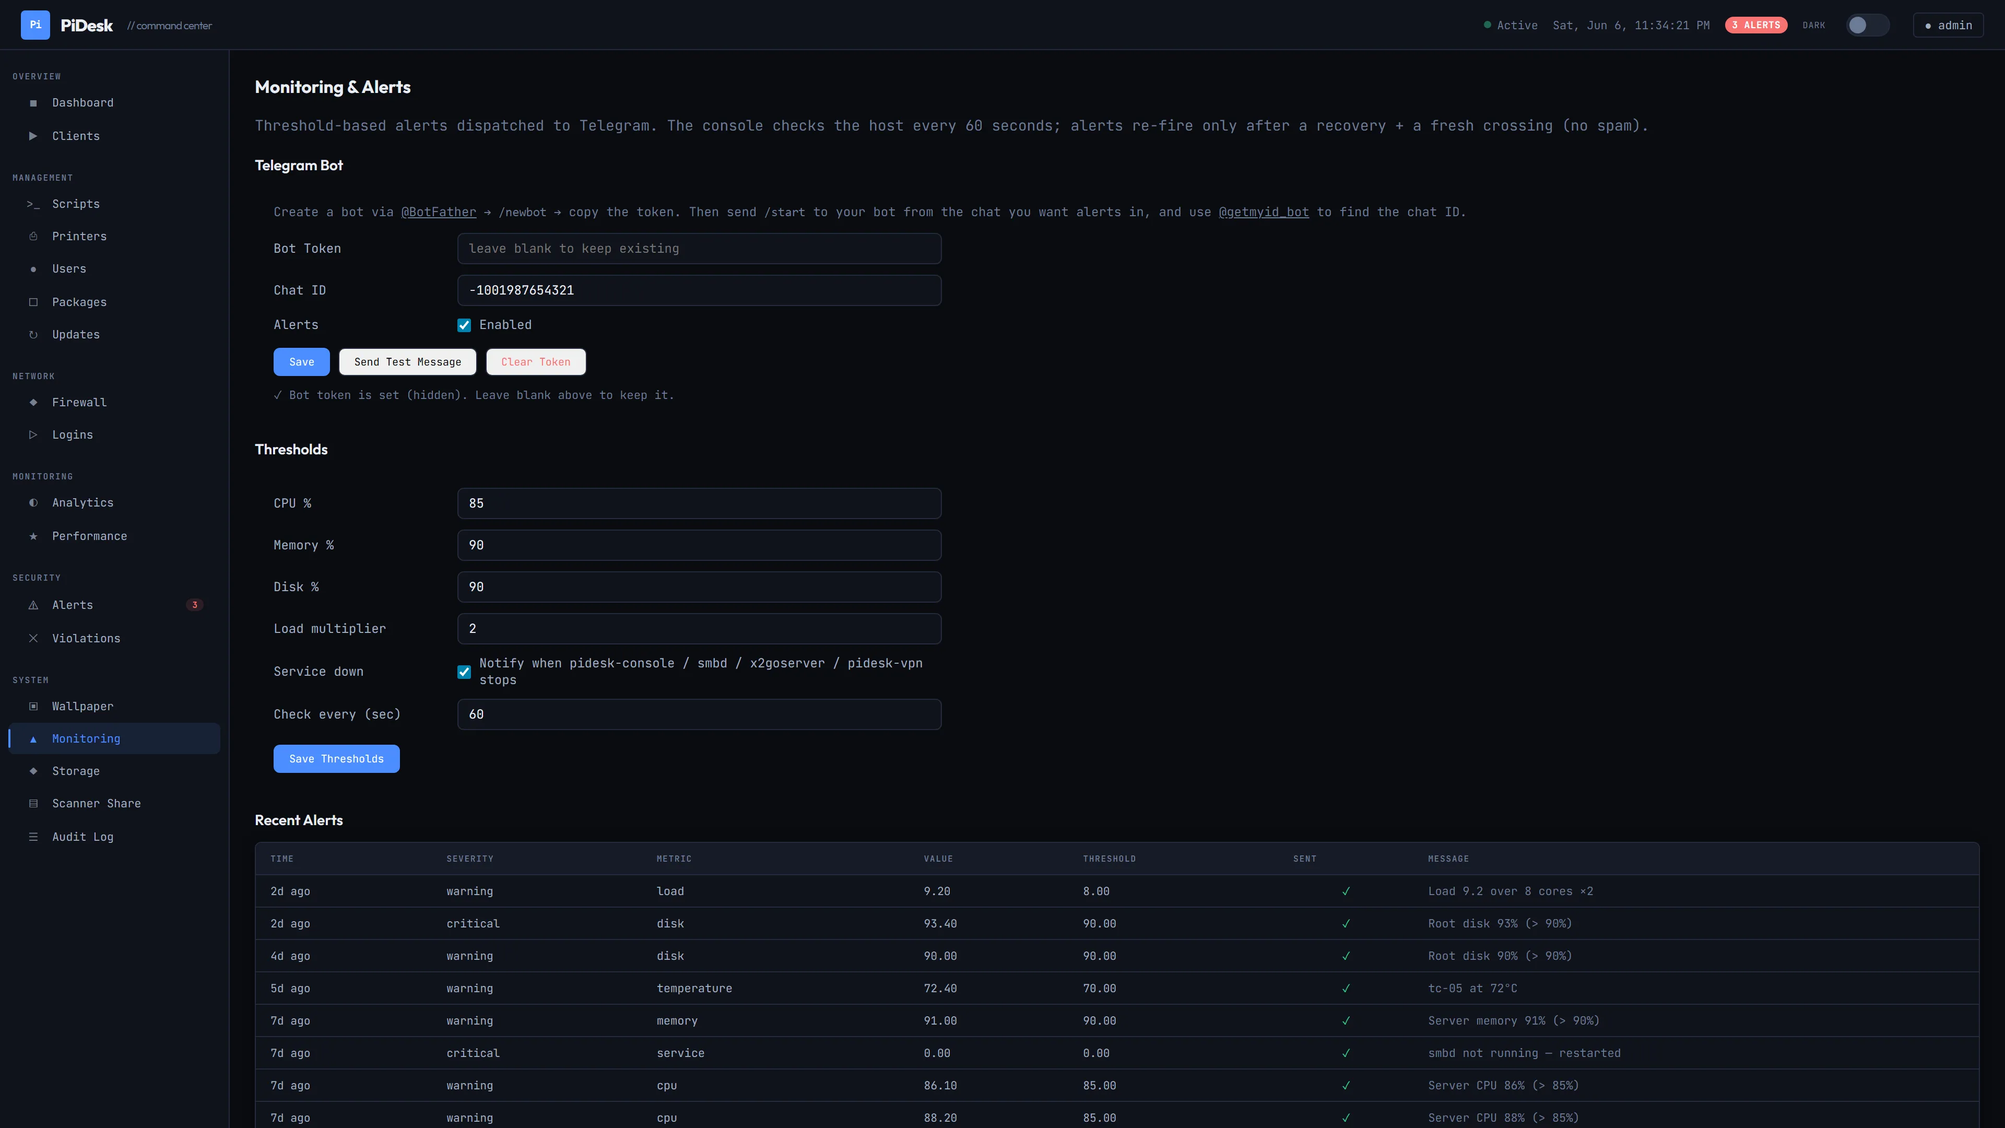Open the Scripts menu item
The height and width of the screenshot is (1128, 2005).
[x=114, y=204]
